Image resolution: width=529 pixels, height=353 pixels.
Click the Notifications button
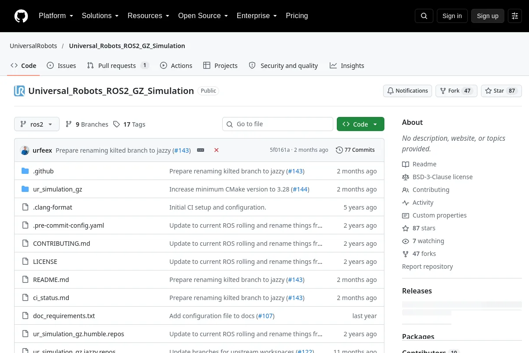[407, 91]
